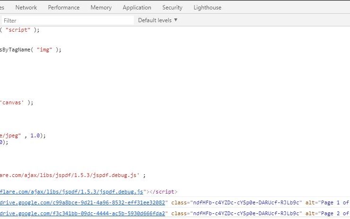Open the drive.google.com link ending eff31ee32082
This screenshot has width=350, height=219.
(82, 202)
